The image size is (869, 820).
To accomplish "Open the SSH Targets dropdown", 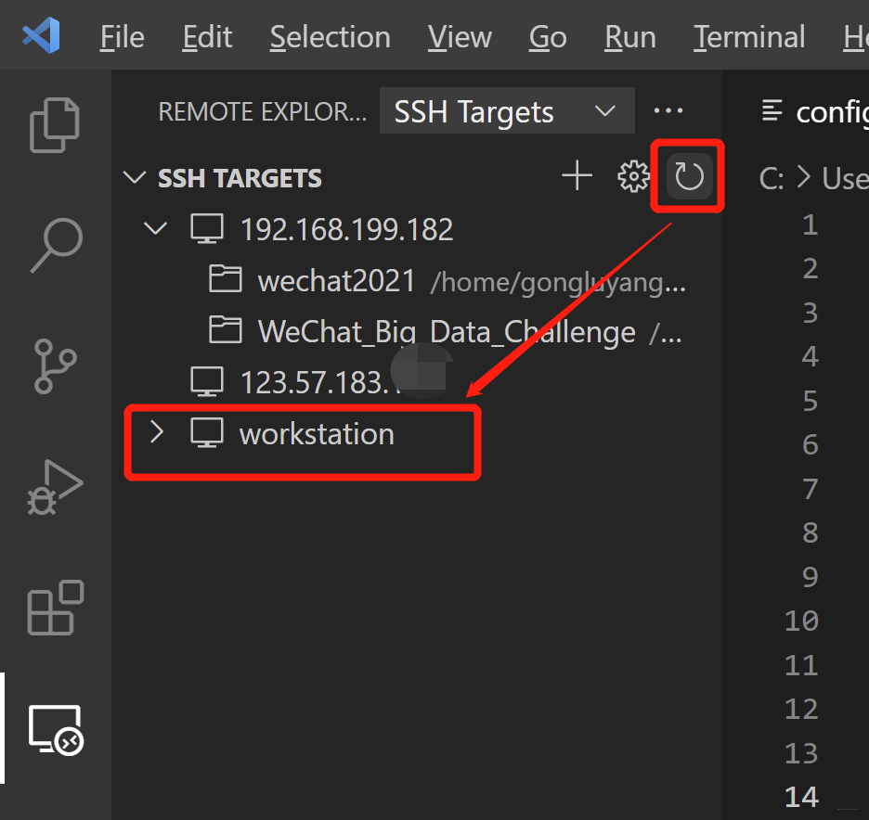I will click(x=506, y=110).
